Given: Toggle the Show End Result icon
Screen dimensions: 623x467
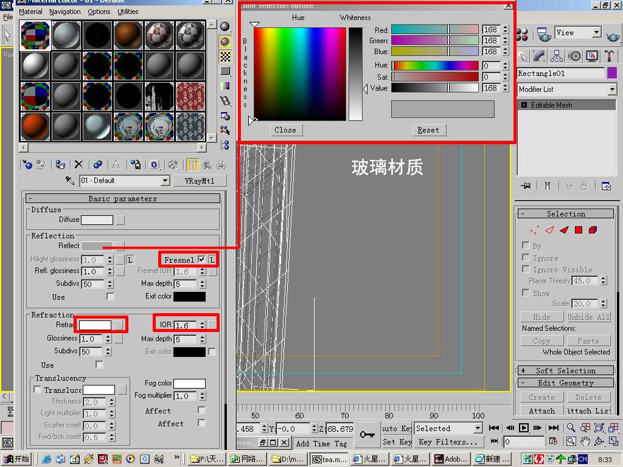Looking at the screenshot, I should pos(193,164).
